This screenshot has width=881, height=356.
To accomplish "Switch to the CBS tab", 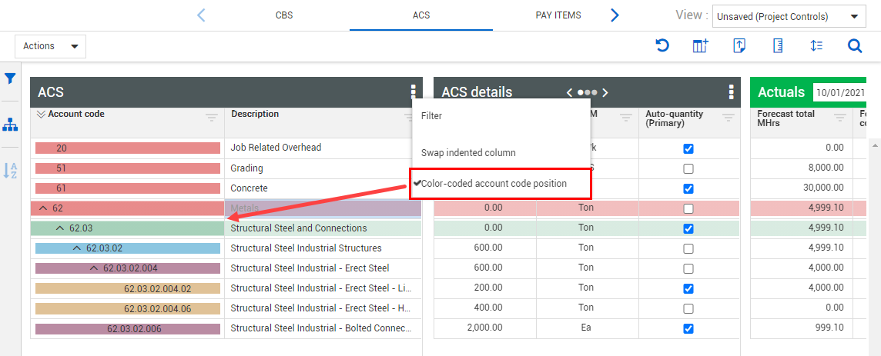I will click(x=284, y=15).
